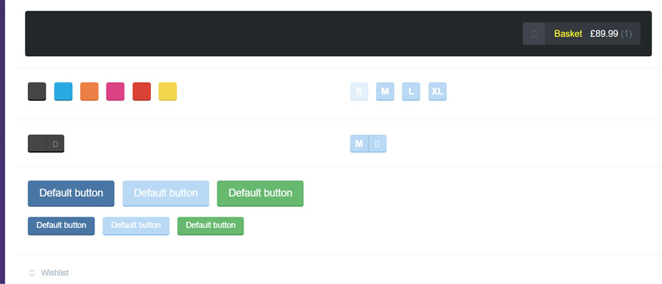Open the dark color dropdown arrow
Viewport: 662px width, 284px height.
pos(56,144)
